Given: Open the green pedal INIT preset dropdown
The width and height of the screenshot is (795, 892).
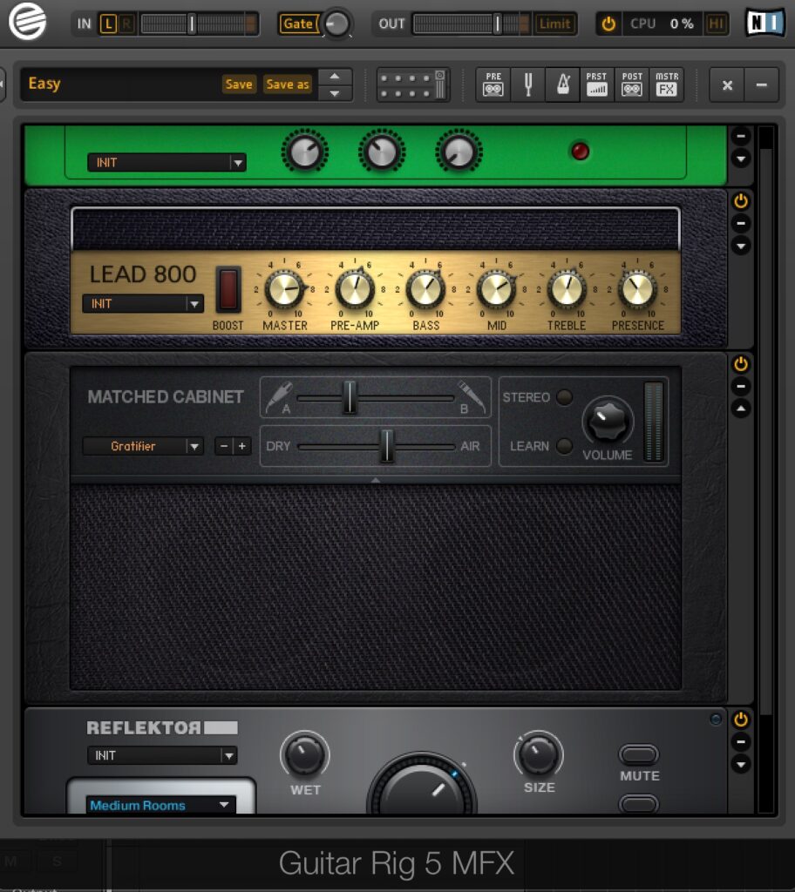Looking at the screenshot, I should [x=166, y=163].
